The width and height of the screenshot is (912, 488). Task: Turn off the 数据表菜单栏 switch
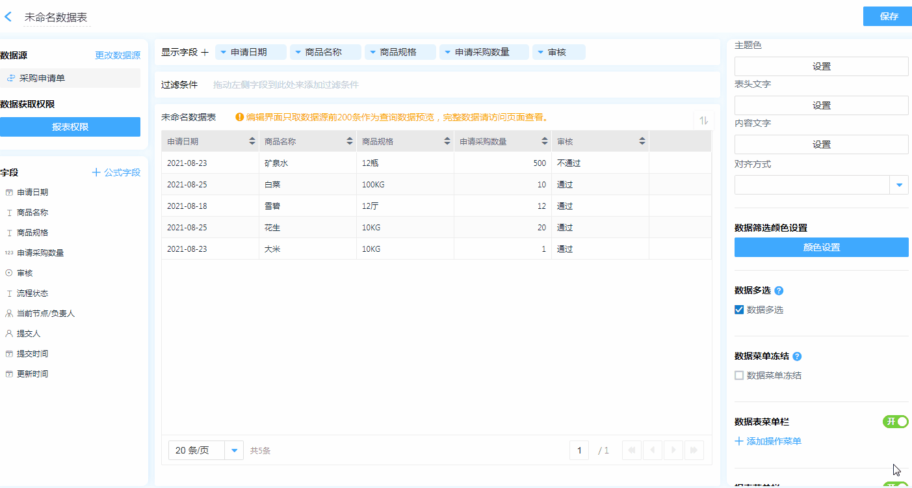[x=895, y=422]
